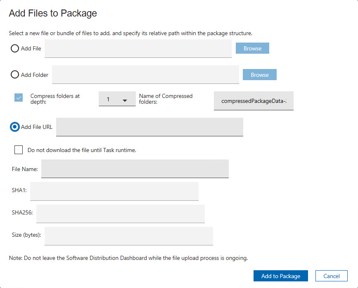Screen dimensions: 358x288
Task: Select the Add File radio button
Action: click(15, 48)
